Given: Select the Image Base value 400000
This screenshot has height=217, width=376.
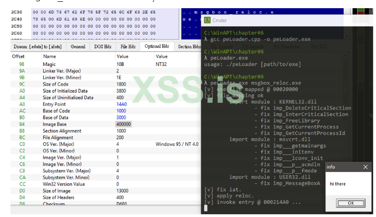Looking at the screenshot, I should [123, 124].
